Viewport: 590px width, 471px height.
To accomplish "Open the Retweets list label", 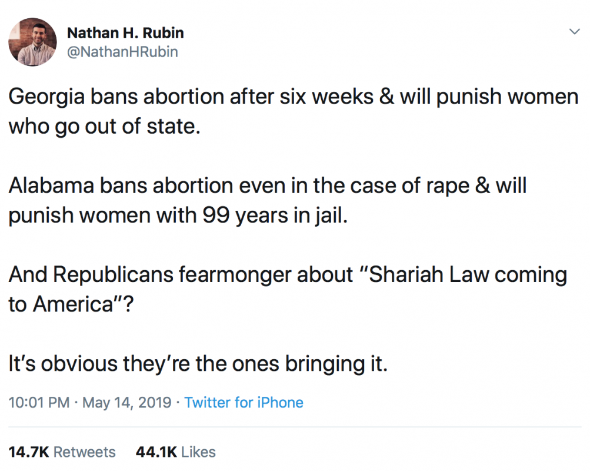I will tap(85, 452).
